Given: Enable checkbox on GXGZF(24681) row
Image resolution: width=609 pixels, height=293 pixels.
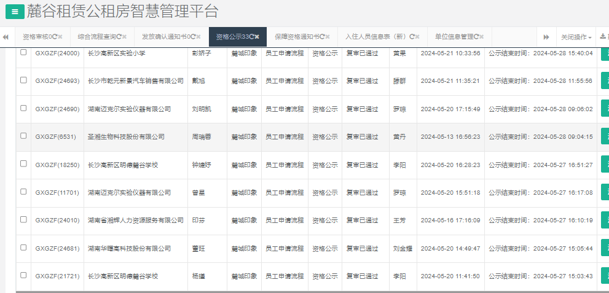Looking at the screenshot, I should [x=24, y=247].
